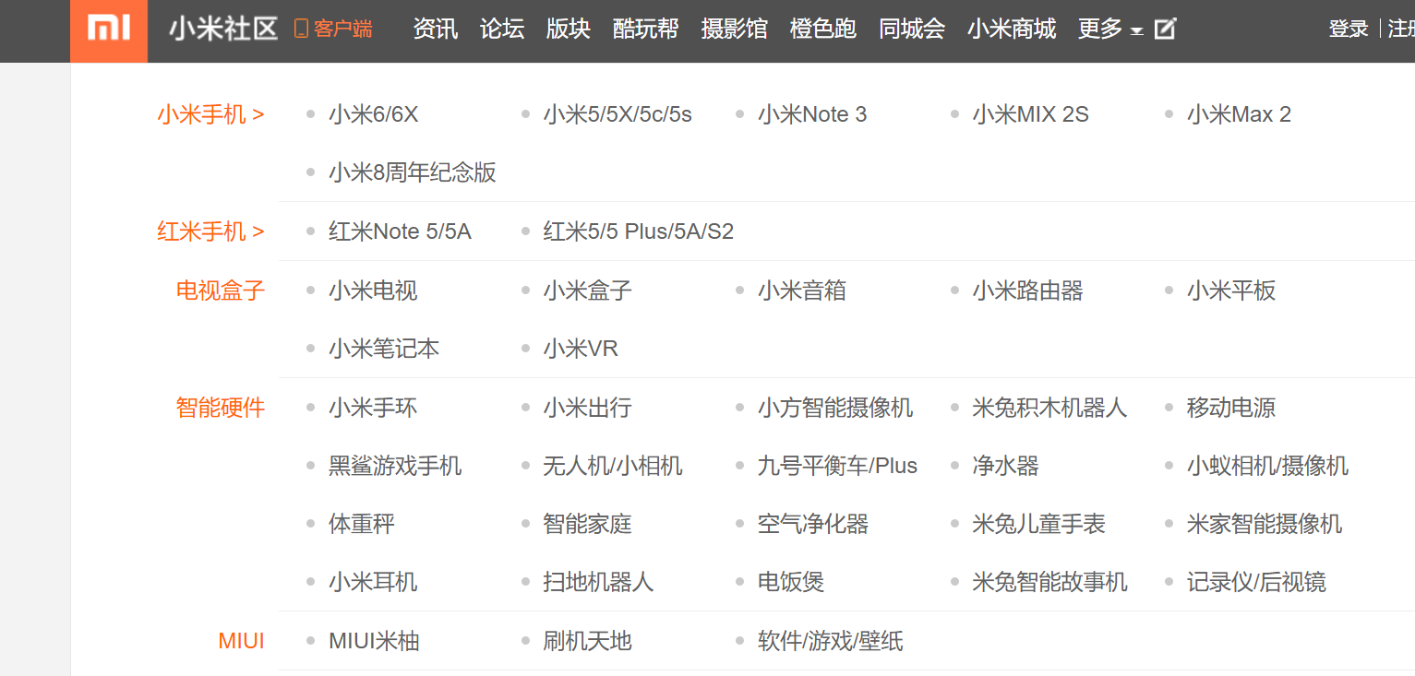The width and height of the screenshot is (1415, 676).
Task: Expand the 更多 dropdown menu
Action: [x=1110, y=30]
